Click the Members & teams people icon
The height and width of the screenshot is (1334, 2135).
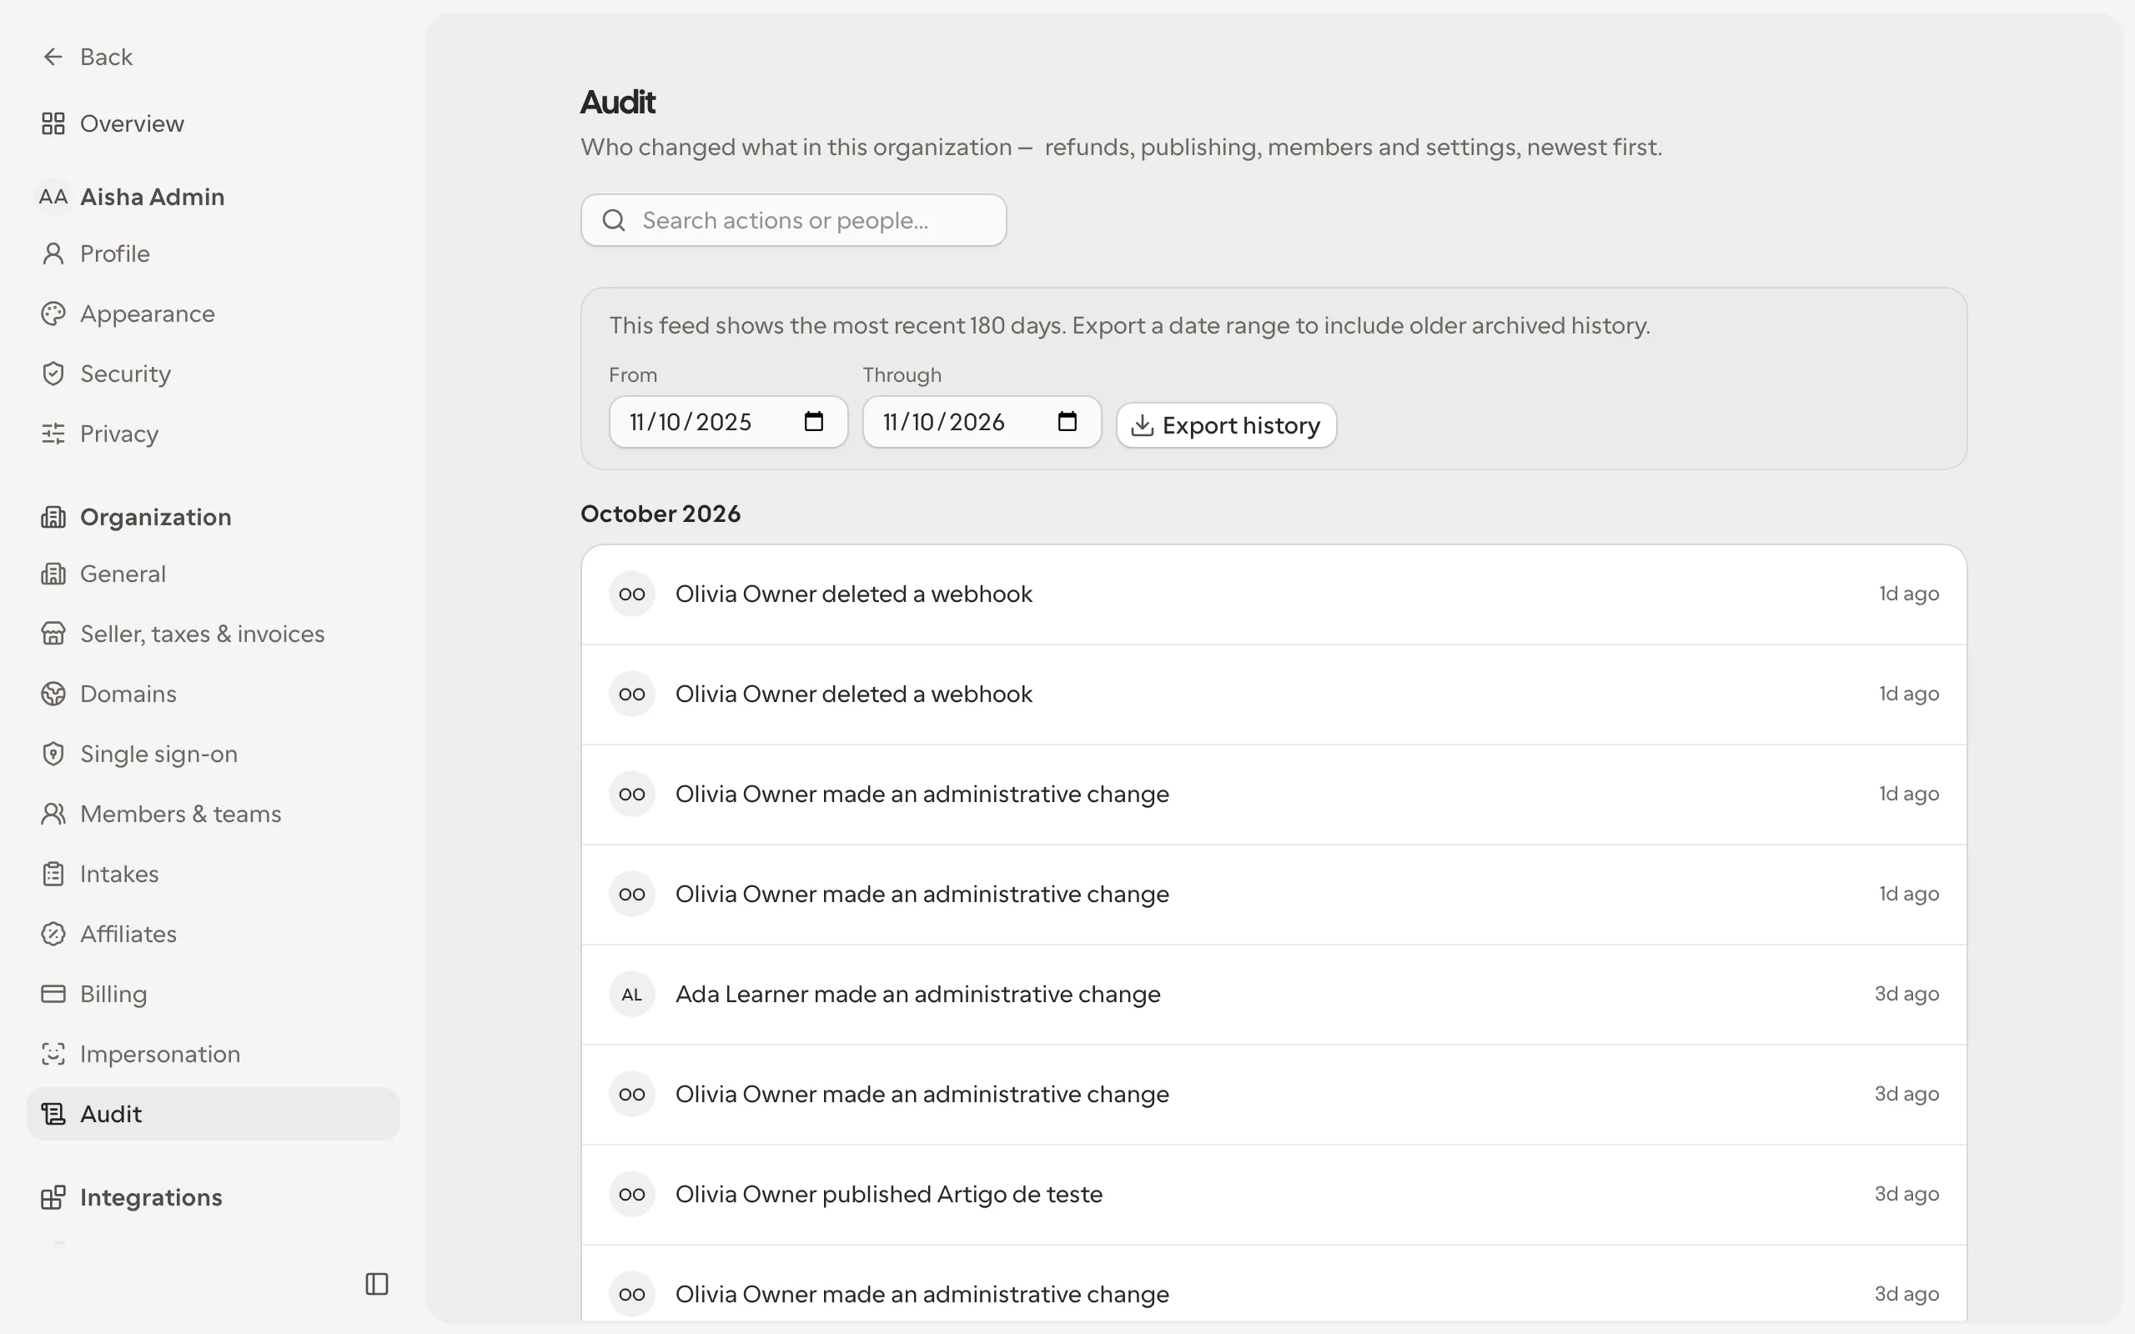click(53, 815)
